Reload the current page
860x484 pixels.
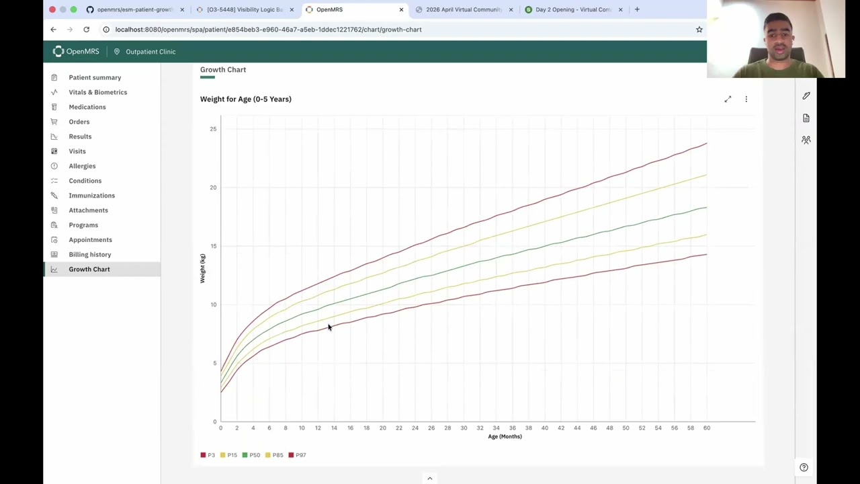(86, 30)
